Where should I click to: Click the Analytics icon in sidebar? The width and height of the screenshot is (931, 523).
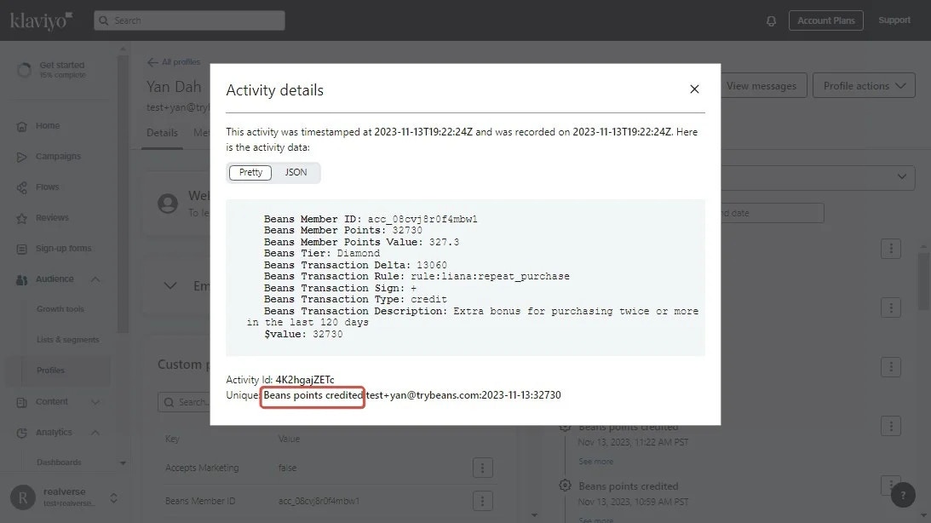point(22,433)
